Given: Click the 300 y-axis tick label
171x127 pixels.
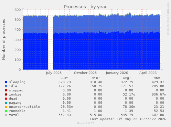Looking at the screenshot, I should 18,40.
